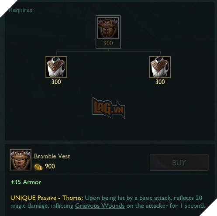The width and height of the screenshot is (217, 216).
Task: Click the BUY button
Action: [x=179, y=162]
